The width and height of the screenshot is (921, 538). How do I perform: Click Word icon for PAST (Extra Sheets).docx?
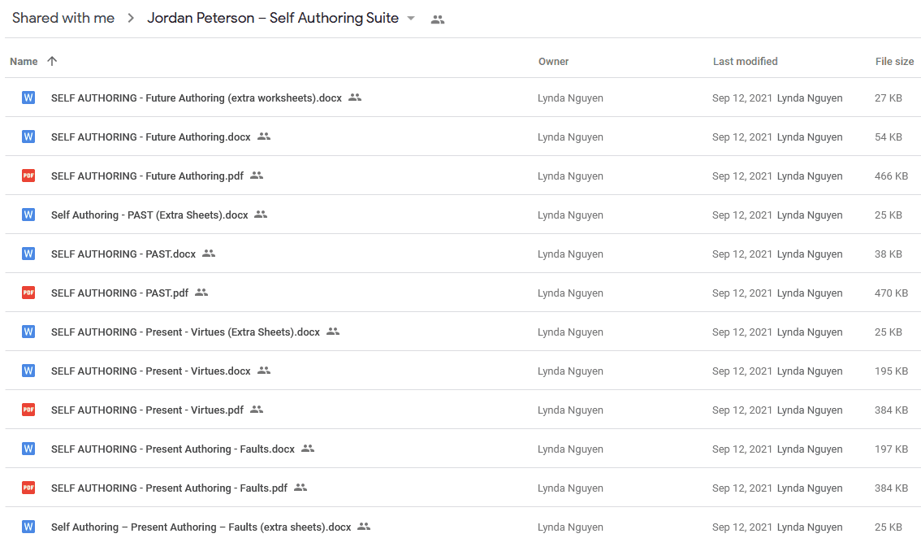28,215
